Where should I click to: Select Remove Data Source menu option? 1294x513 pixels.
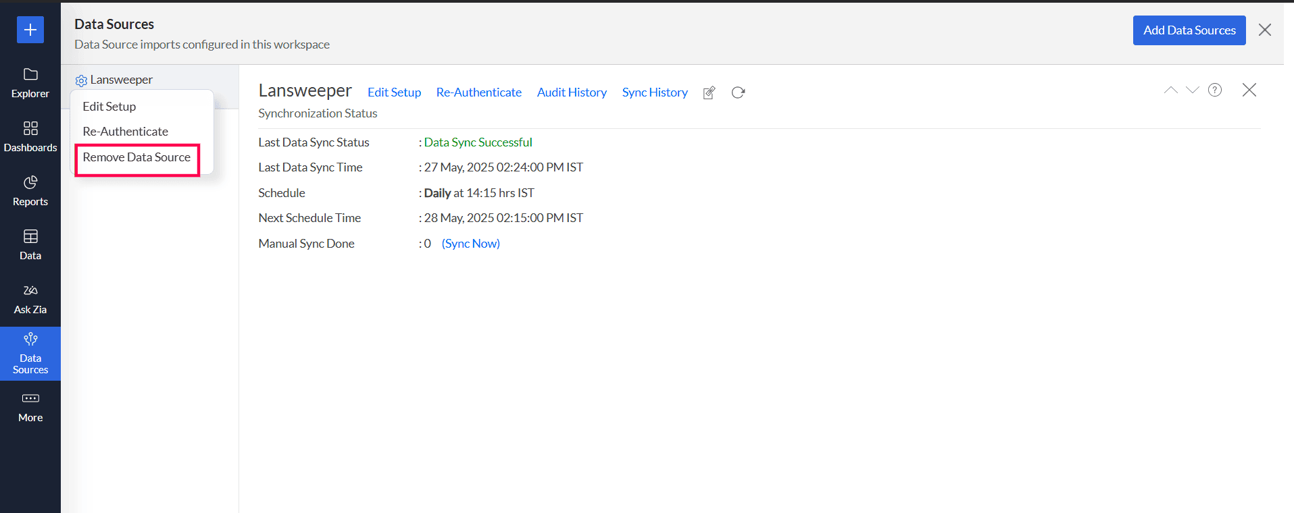coord(136,157)
